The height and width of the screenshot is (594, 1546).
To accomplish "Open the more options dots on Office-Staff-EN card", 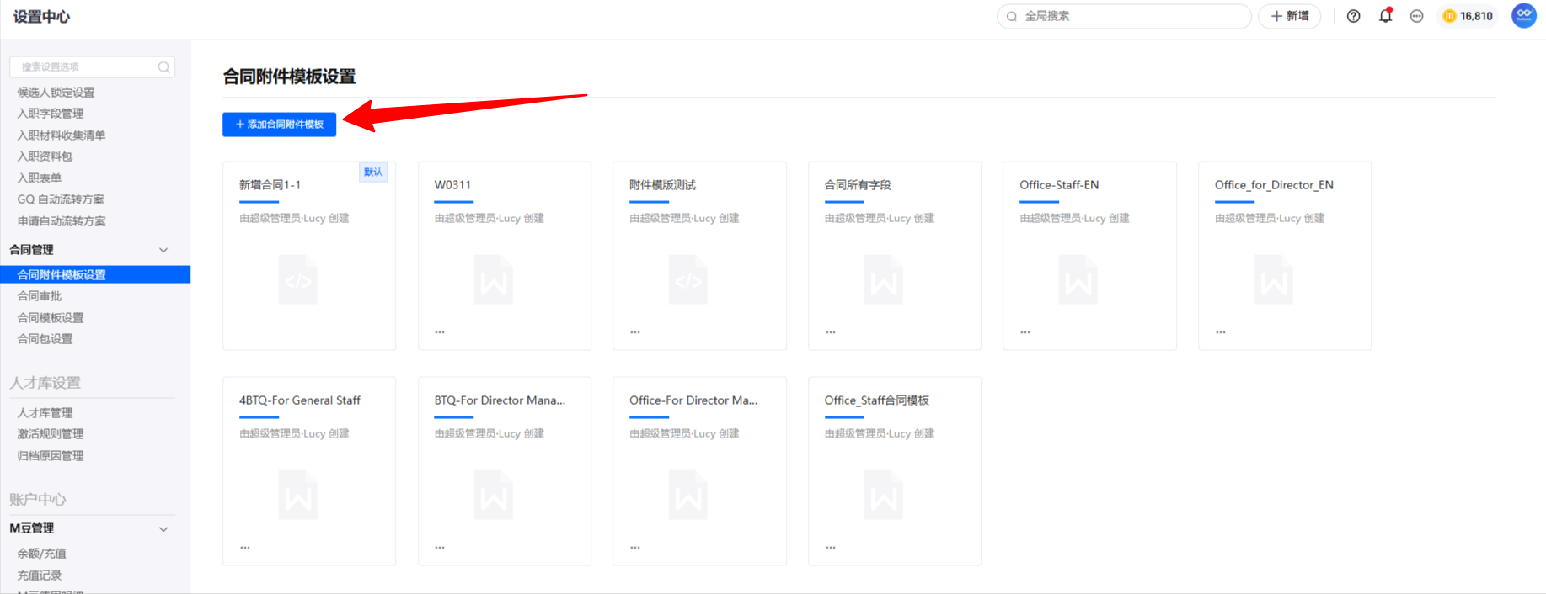I will (x=1025, y=332).
